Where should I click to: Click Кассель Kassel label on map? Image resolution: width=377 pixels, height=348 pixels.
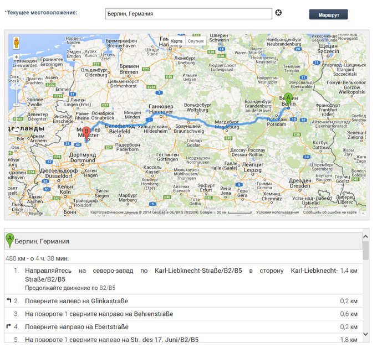pos(152,169)
